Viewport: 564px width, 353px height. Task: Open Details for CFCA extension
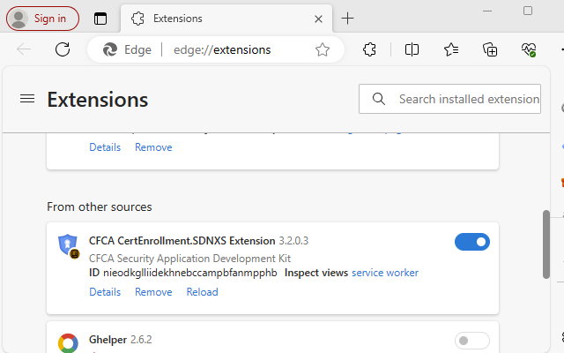click(x=105, y=292)
